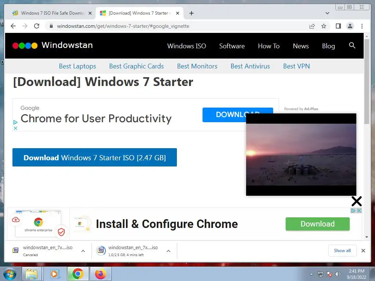Follow the Best Laptops link
This screenshot has height=281, width=375.
(x=77, y=66)
